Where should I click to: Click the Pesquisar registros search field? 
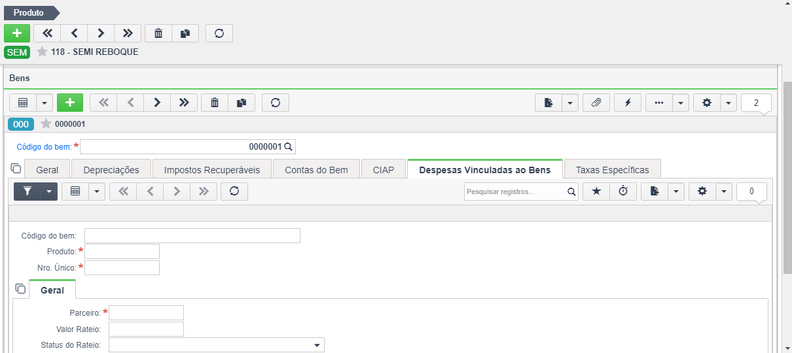515,192
